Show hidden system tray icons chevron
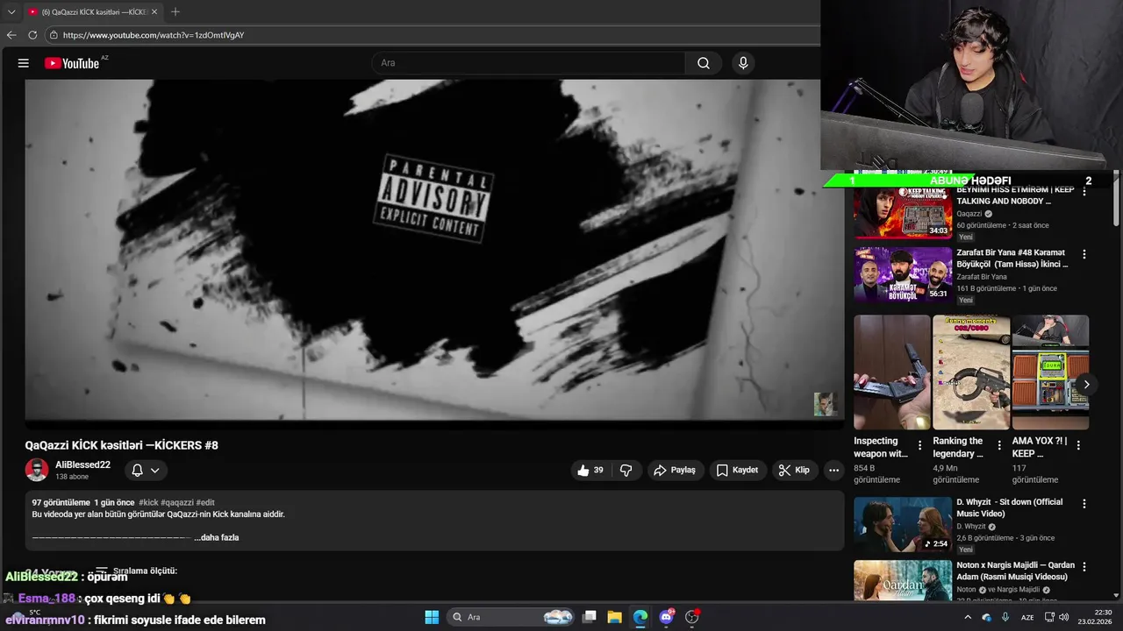Image resolution: width=1123 pixels, height=631 pixels. click(968, 617)
